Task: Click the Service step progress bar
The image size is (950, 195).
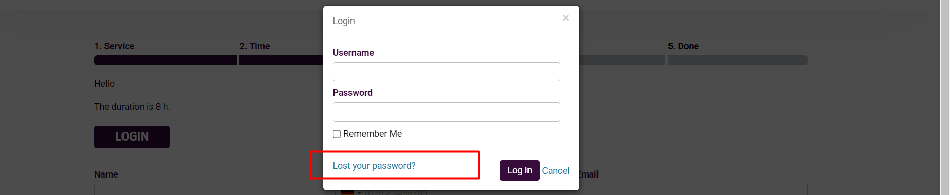Action: pos(165,61)
